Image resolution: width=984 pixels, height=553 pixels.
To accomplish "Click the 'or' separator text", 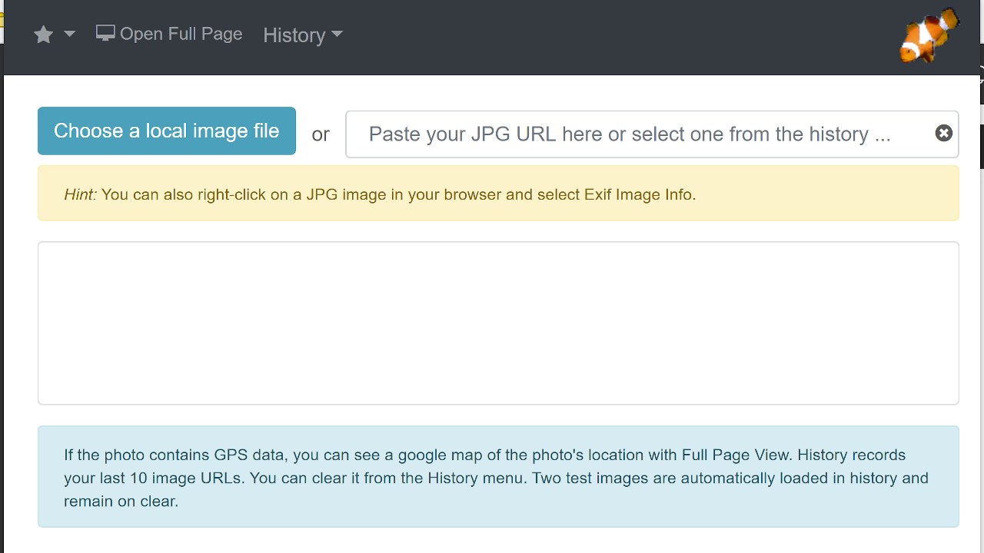I will (x=321, y=134).
